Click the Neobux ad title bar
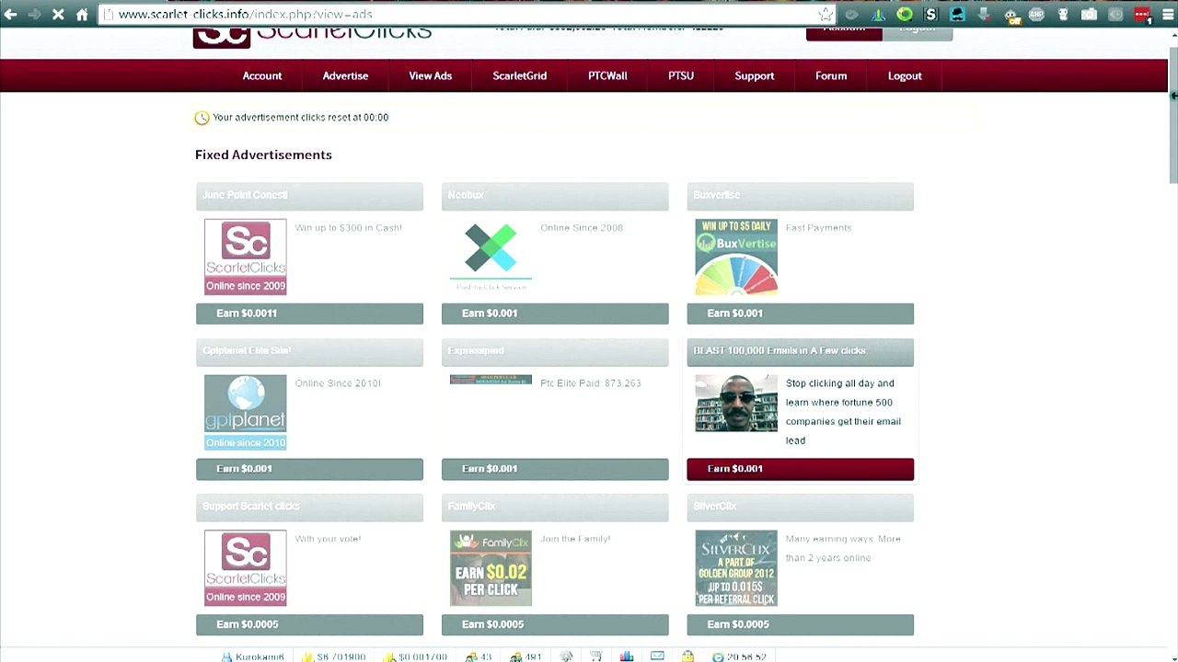 (x=555, y=196)
